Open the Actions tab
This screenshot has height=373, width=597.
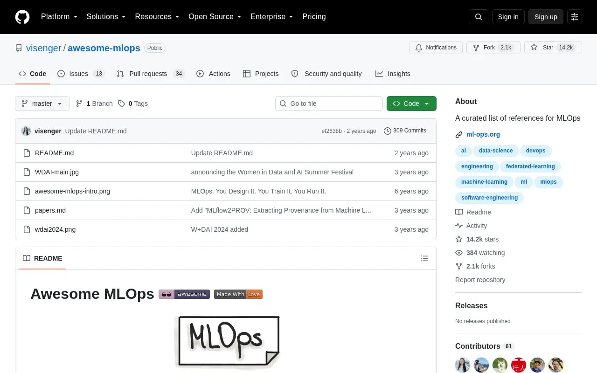pos(214,74)
